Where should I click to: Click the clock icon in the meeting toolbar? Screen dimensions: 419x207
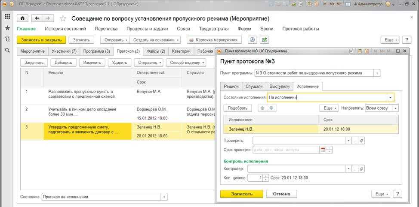point(252,40)
